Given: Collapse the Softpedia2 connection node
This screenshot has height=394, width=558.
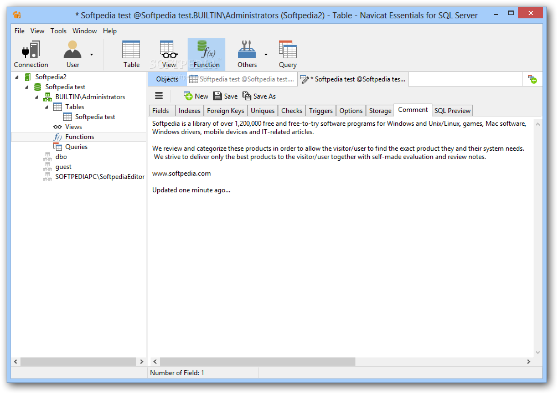Looking at the screenshot, I should [17, 77].
